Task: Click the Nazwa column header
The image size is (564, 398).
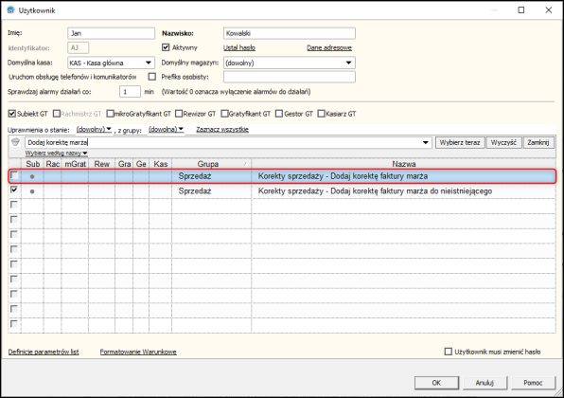Action: click(403, 164)
